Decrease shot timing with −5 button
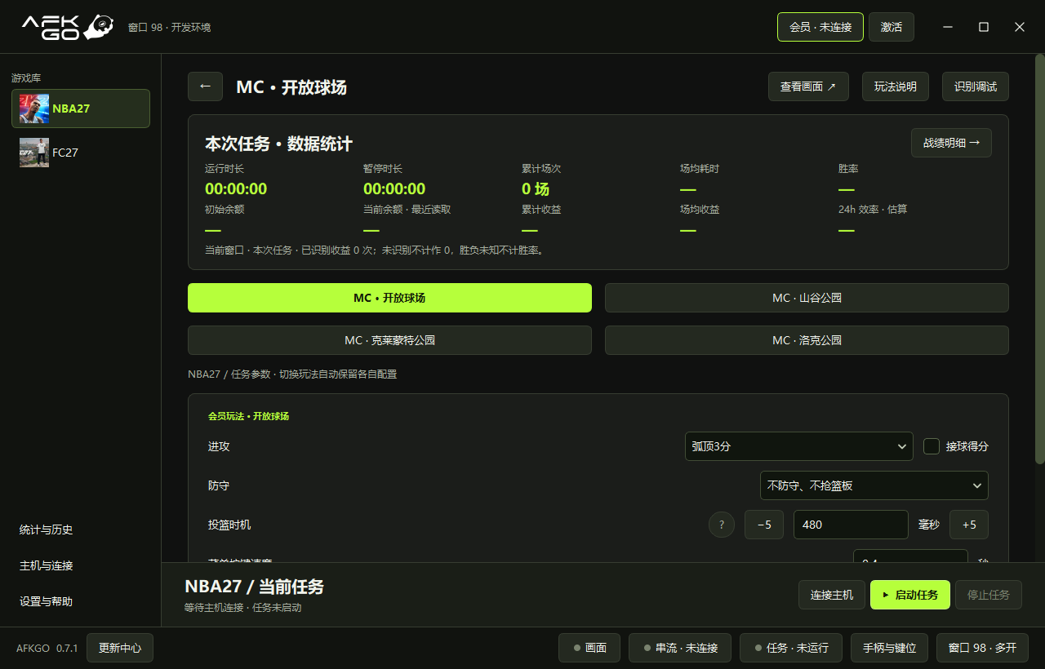 764,525
